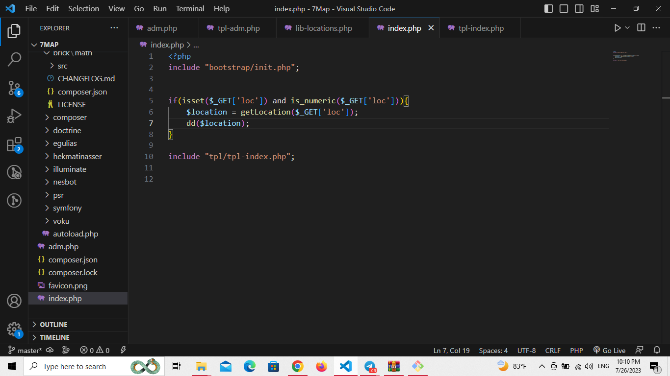Click UTF-8 encoding in status bar
The height and width of the screenshot is (376, 670).
(x=526, y=351)
